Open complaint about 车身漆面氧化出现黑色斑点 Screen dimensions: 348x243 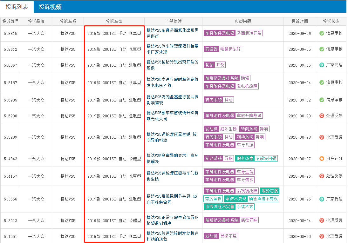[x=172, y=33]
